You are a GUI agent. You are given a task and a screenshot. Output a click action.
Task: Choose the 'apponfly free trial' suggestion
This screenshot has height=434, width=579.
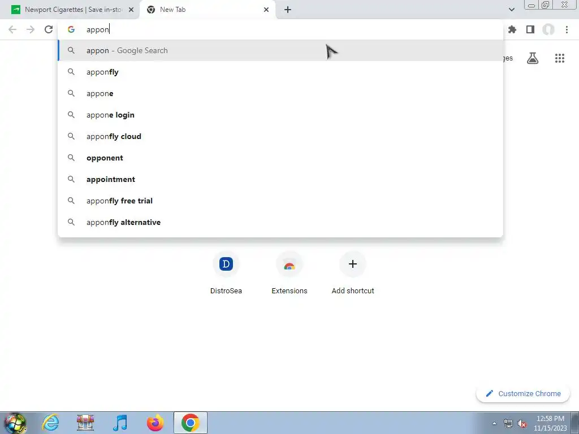(x=280, y=201)
